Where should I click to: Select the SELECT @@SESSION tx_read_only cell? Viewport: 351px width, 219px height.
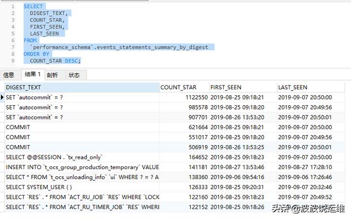coord(82,157)
